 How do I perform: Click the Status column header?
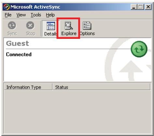tap(102, 87)
